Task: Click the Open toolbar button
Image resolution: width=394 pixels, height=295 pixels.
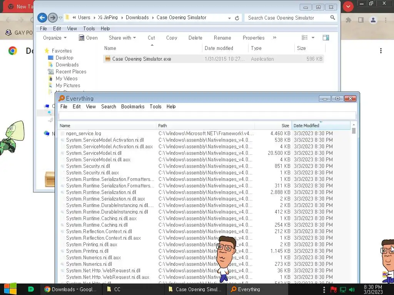Action: [88, 38]
